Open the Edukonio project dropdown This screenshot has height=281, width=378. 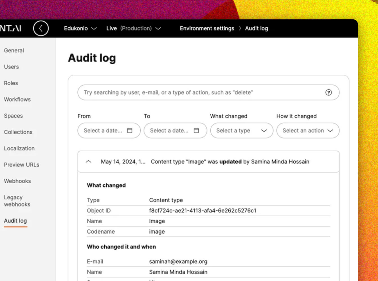pos(80,28)
